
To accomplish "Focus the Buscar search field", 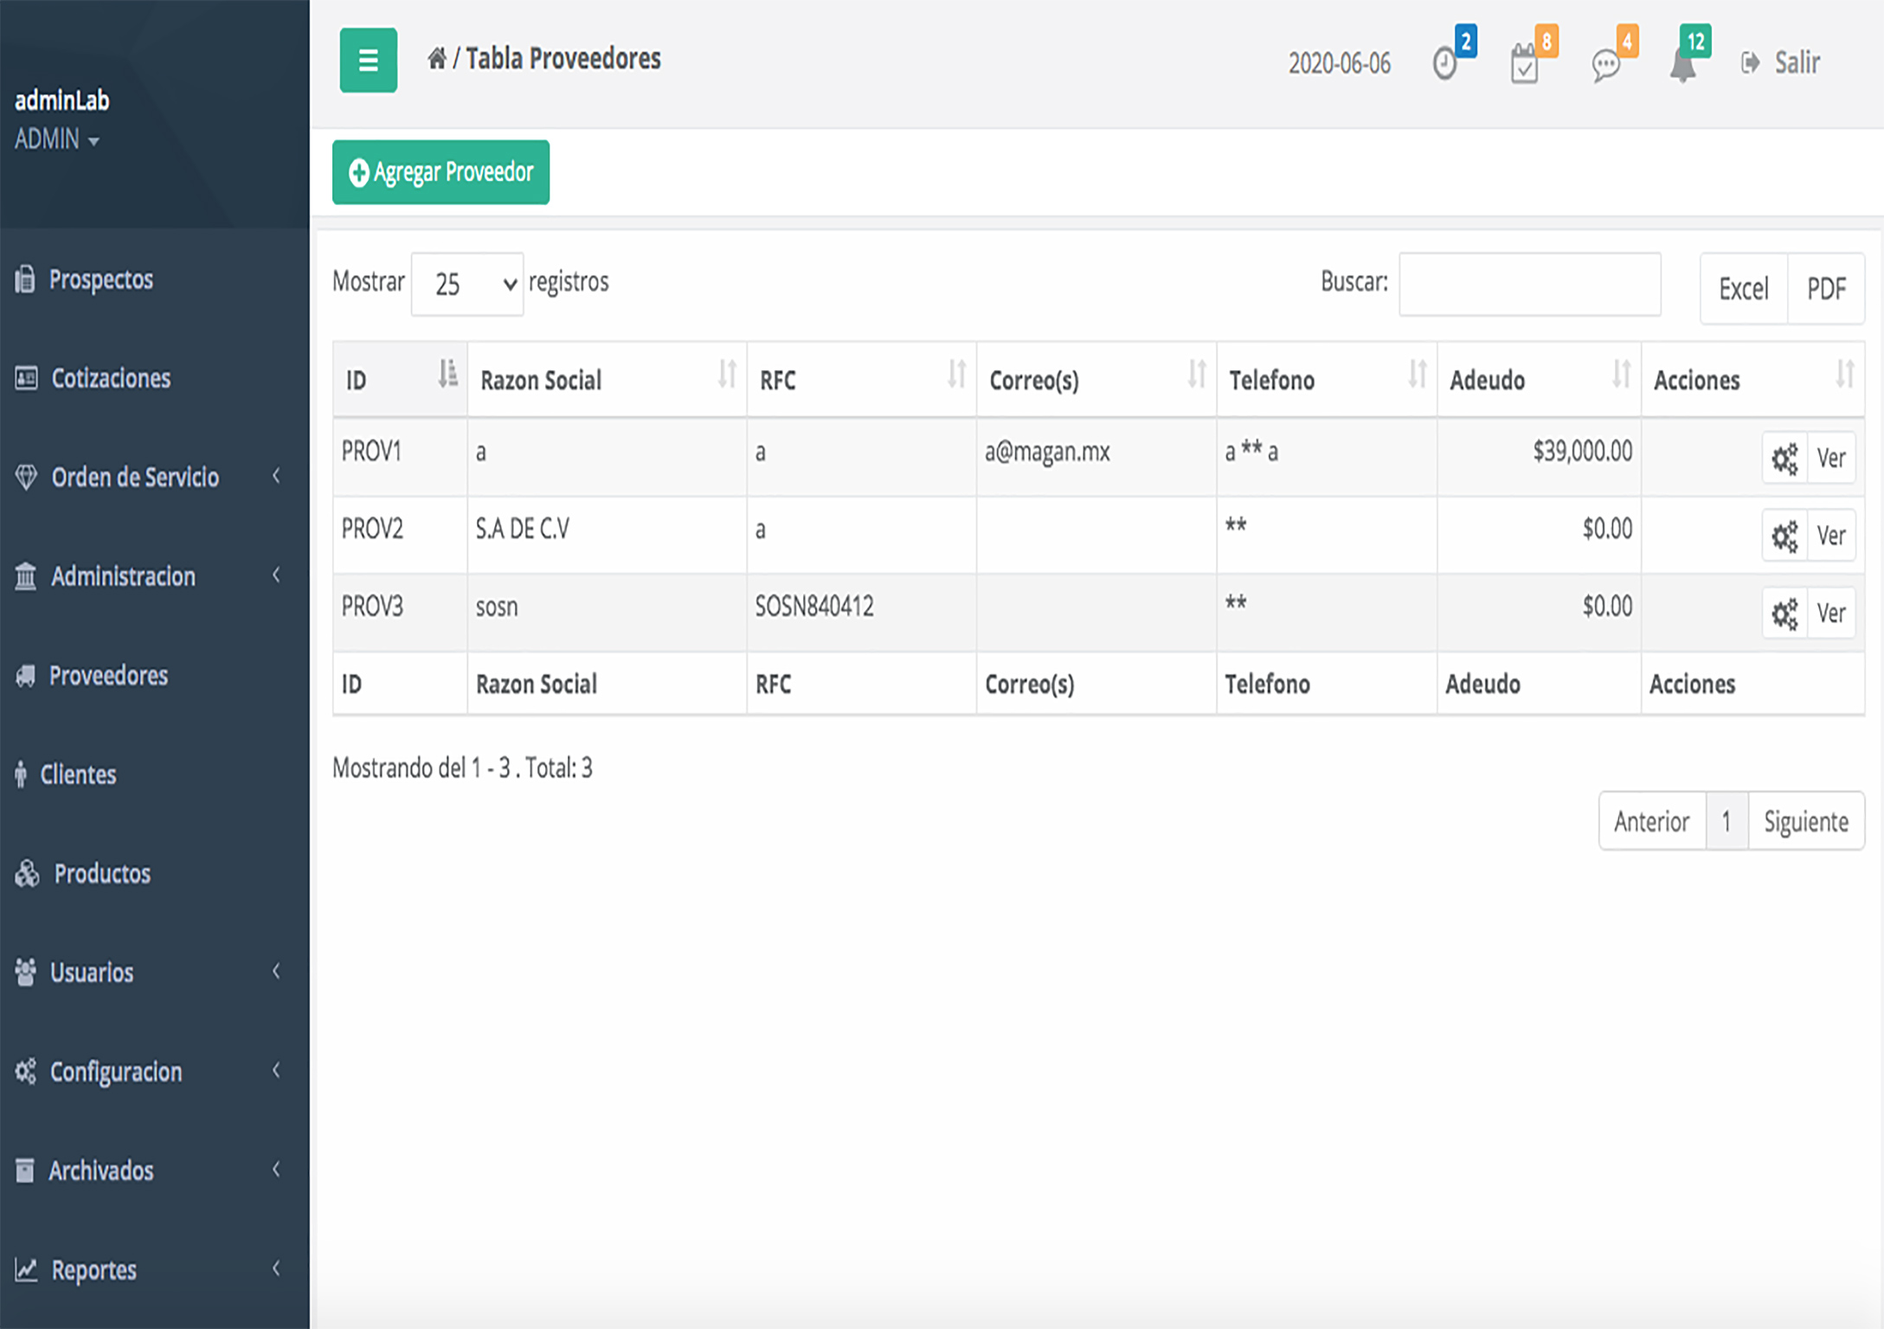I will 1529,284.
